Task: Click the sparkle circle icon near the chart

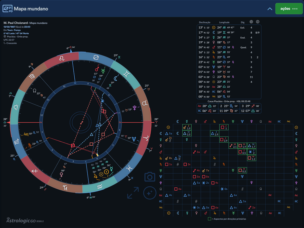Action: (x=150, y=193)
